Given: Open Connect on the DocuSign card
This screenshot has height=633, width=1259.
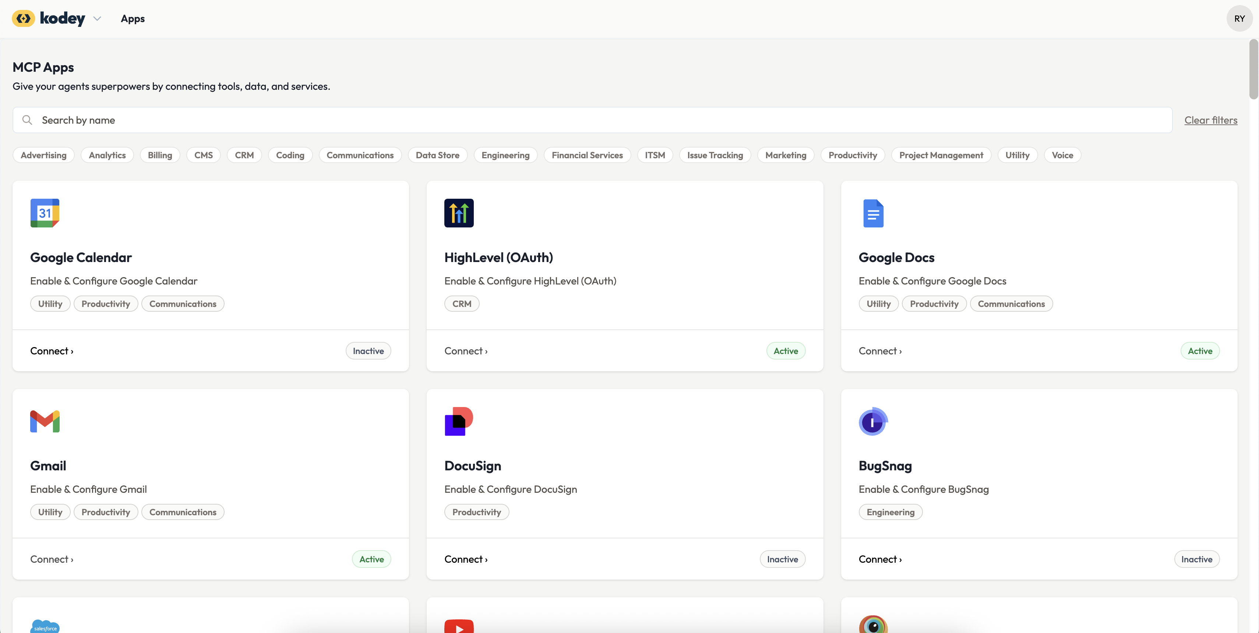Looking at the screenshot, I should pos(466,559).
